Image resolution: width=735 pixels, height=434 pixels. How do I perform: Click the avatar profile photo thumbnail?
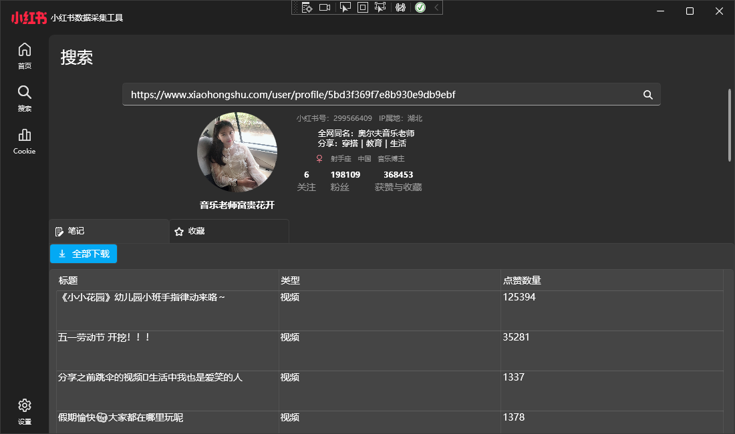click(x=237, y=152)
